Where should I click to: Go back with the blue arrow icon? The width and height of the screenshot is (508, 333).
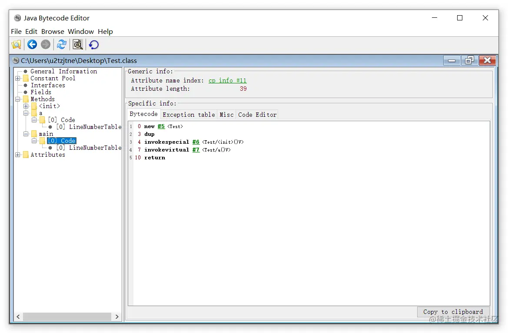point(32,44)
